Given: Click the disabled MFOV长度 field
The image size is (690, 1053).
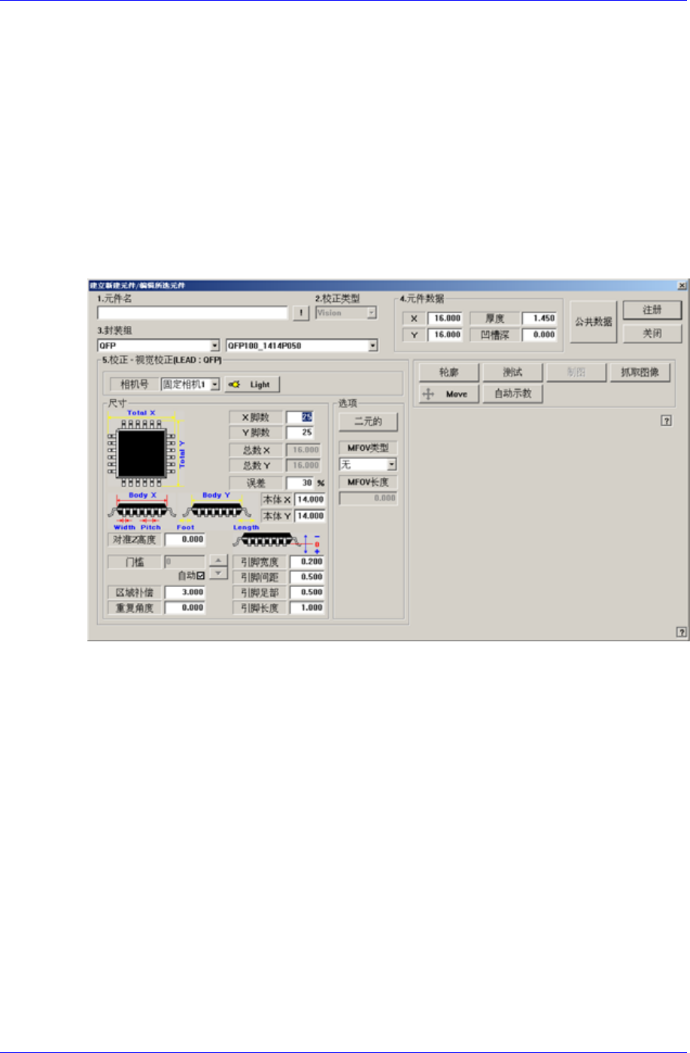Looking at the screenshot, I should 368,498.
